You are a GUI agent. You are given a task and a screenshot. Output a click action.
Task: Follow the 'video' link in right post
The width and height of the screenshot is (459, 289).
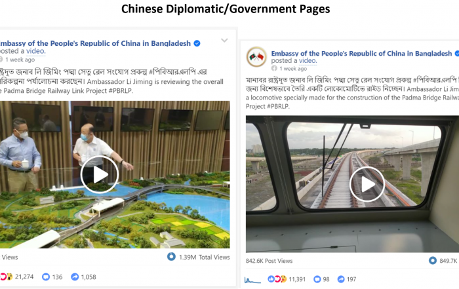click(308, 60)
